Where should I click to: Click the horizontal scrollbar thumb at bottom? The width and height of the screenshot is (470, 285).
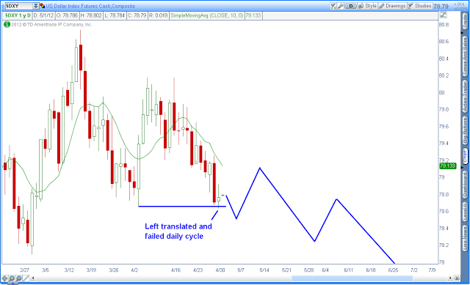click(352, 278)
